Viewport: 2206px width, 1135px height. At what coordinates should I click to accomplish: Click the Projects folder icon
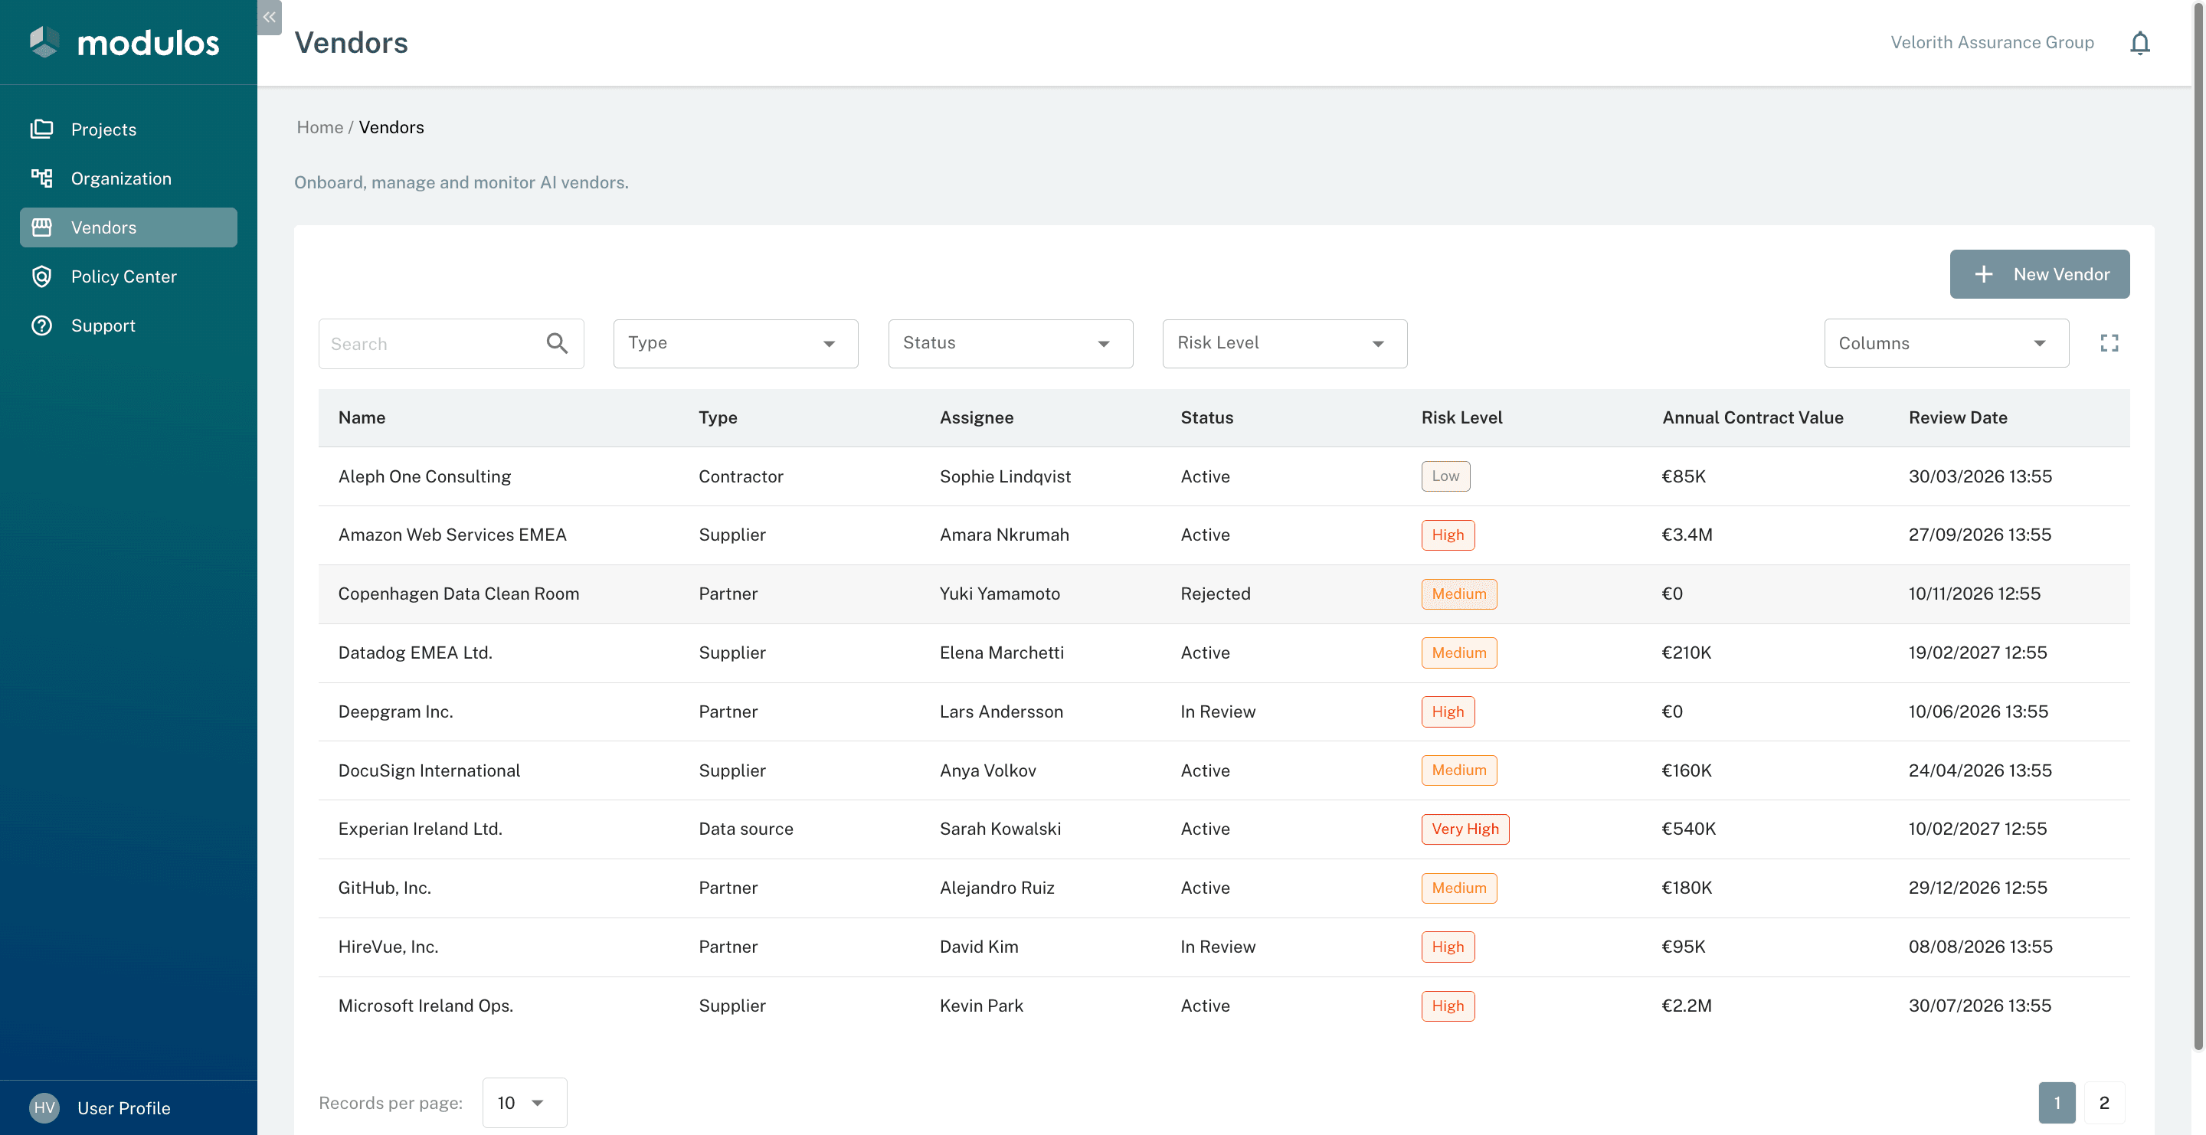42,129
